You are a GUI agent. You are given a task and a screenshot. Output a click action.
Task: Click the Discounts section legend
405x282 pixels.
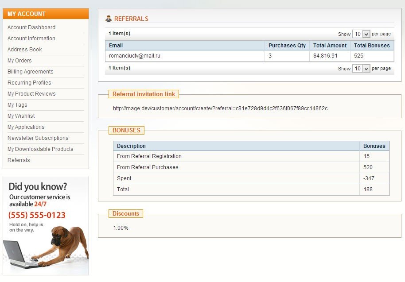pos(126,214)
